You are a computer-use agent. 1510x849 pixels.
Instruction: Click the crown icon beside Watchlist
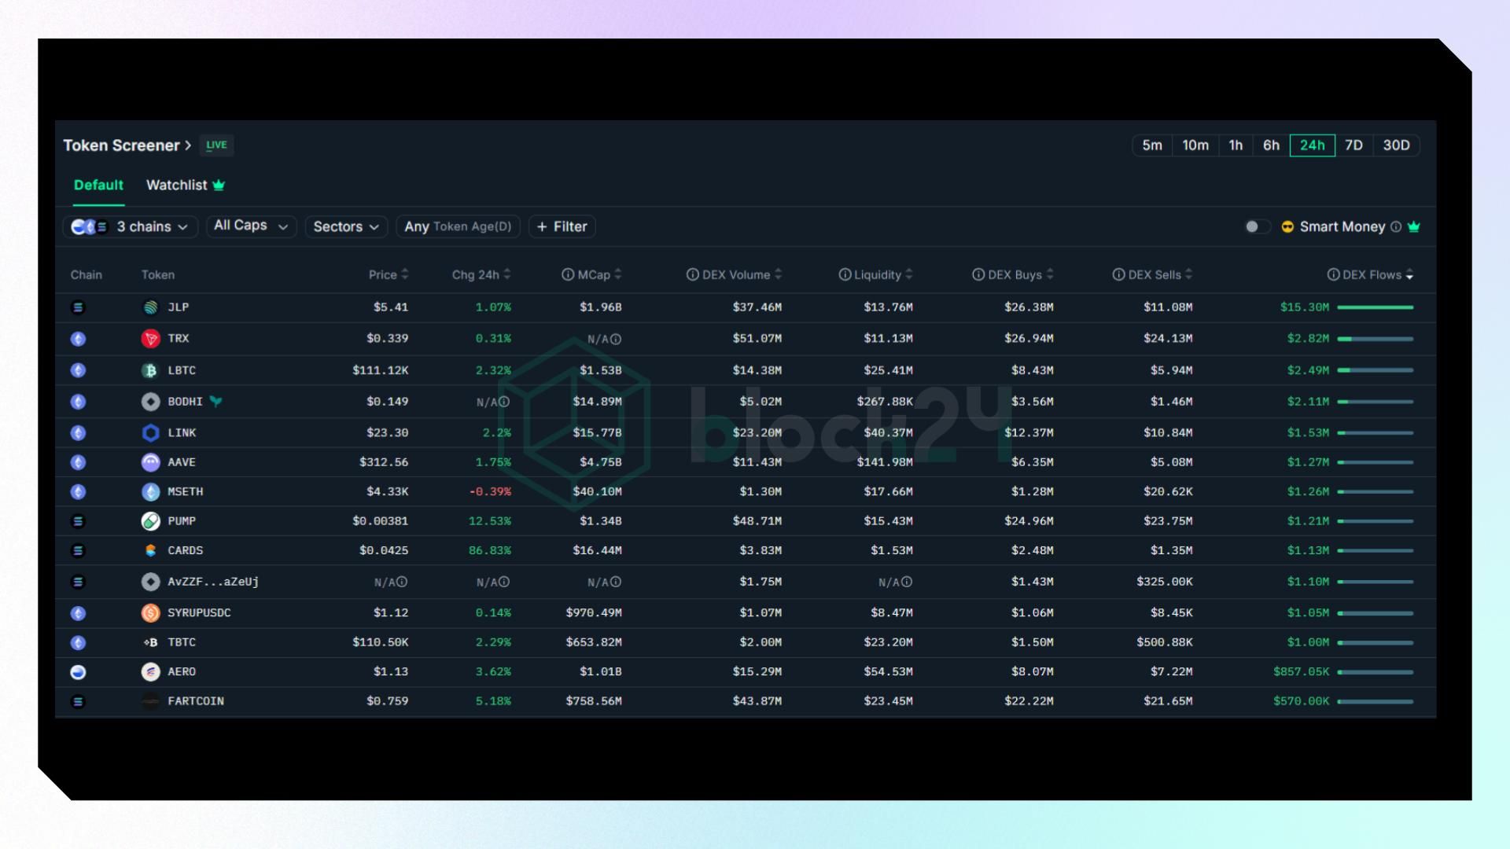pyautogui.click(x=219, y=186)
